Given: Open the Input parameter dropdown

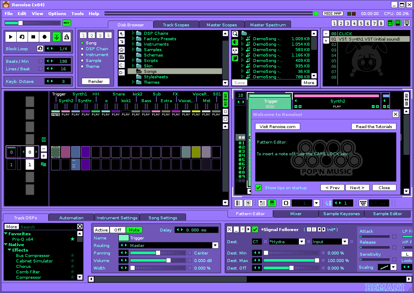Looking at the screenshot, I should [x=345, y=242].
